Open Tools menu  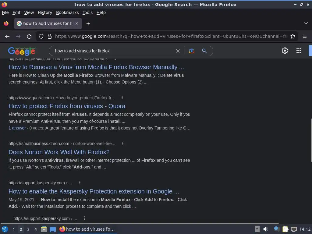tap(87, 12)
